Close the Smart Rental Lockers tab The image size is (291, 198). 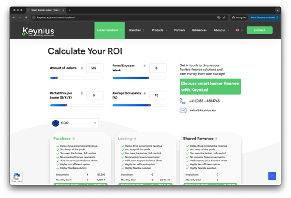(63, 10)
